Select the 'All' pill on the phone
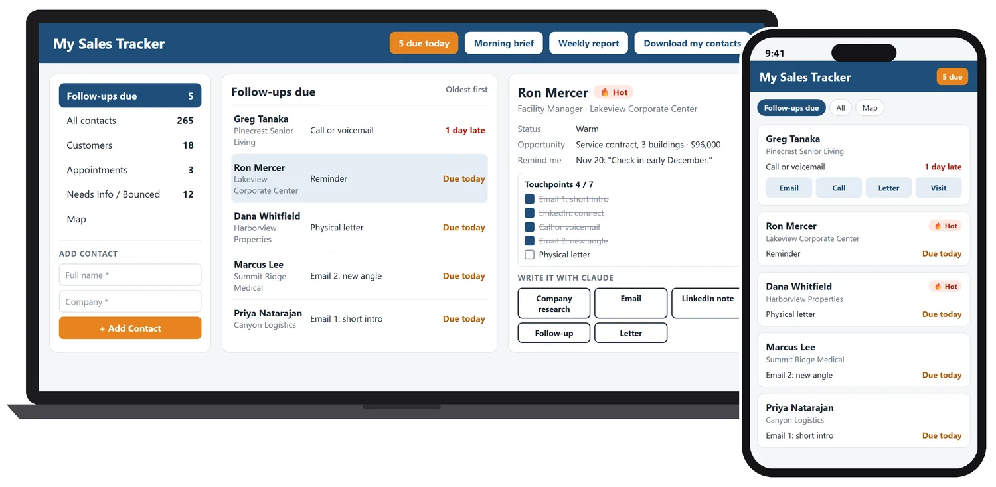Screen dimensions: 996x487 coord(841,108)
